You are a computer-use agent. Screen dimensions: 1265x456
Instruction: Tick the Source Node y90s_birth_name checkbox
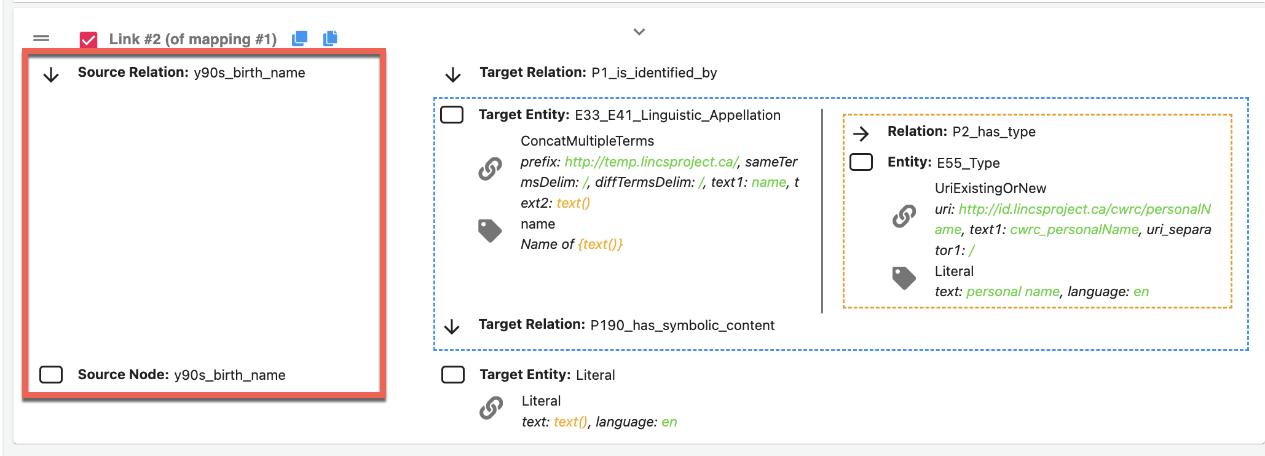(51, 374)
